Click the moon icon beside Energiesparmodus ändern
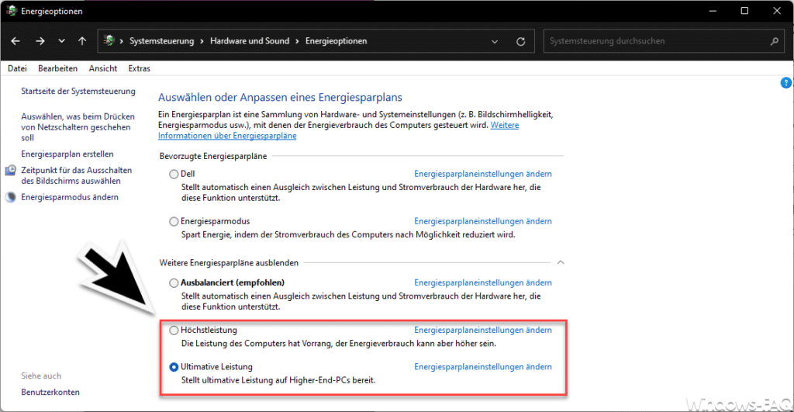The image size is (794, 412). click(x=11, y=197)
